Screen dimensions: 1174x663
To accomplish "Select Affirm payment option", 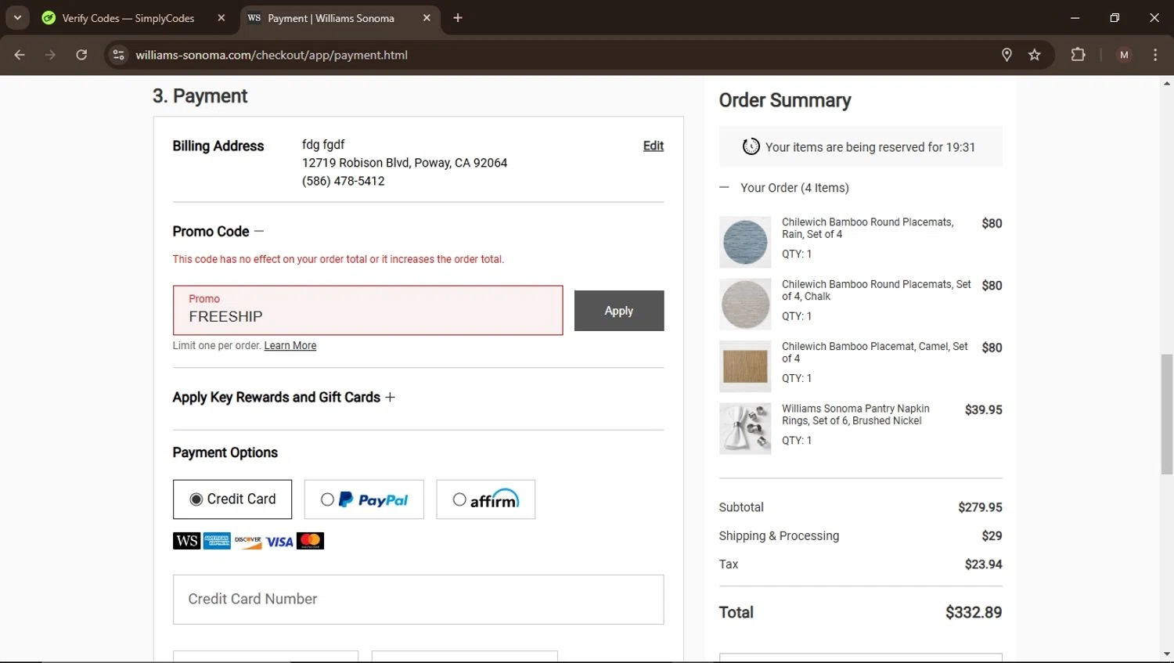I will [x=486, y=499].
